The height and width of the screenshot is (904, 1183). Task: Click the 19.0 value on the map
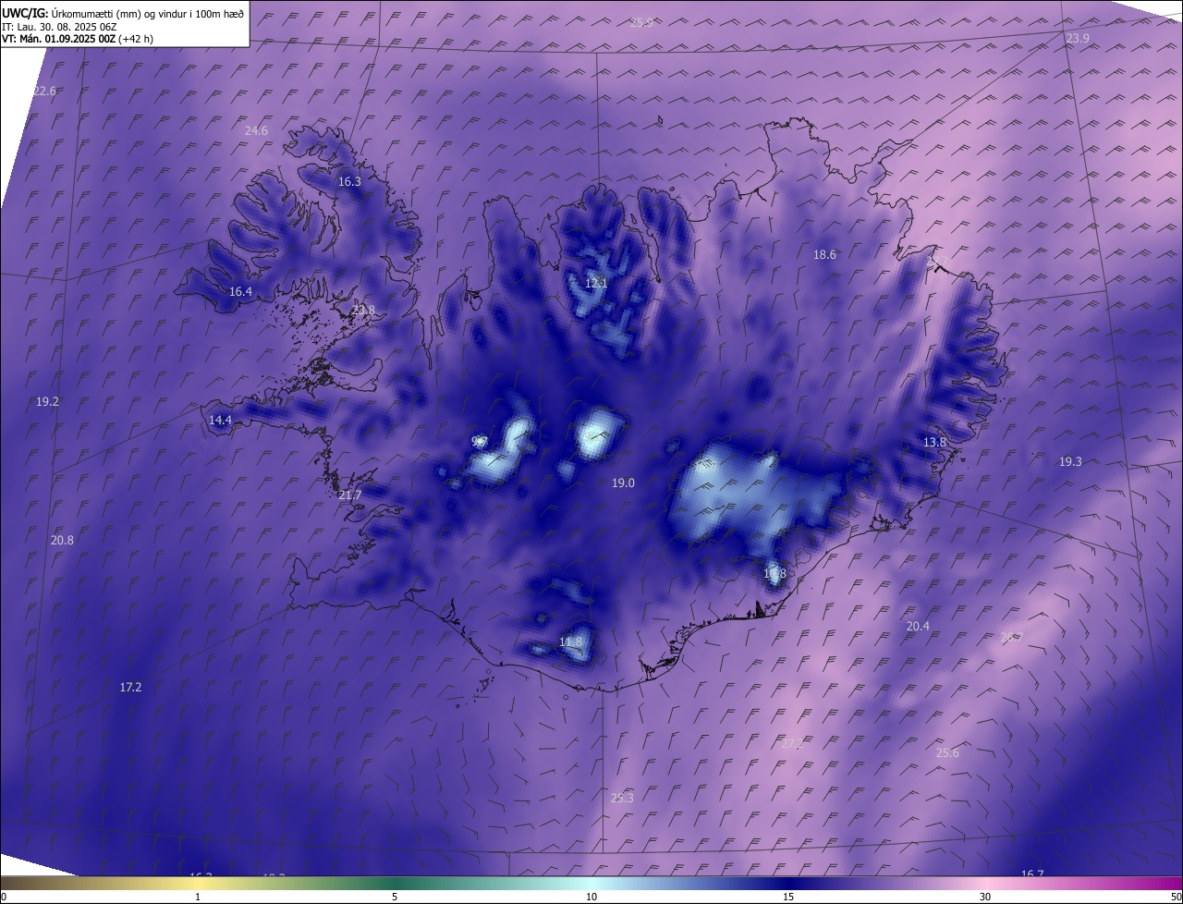(623, 483)
